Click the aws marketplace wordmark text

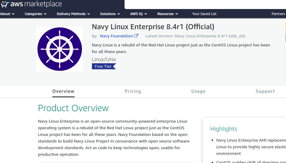(x=36, y=4)
